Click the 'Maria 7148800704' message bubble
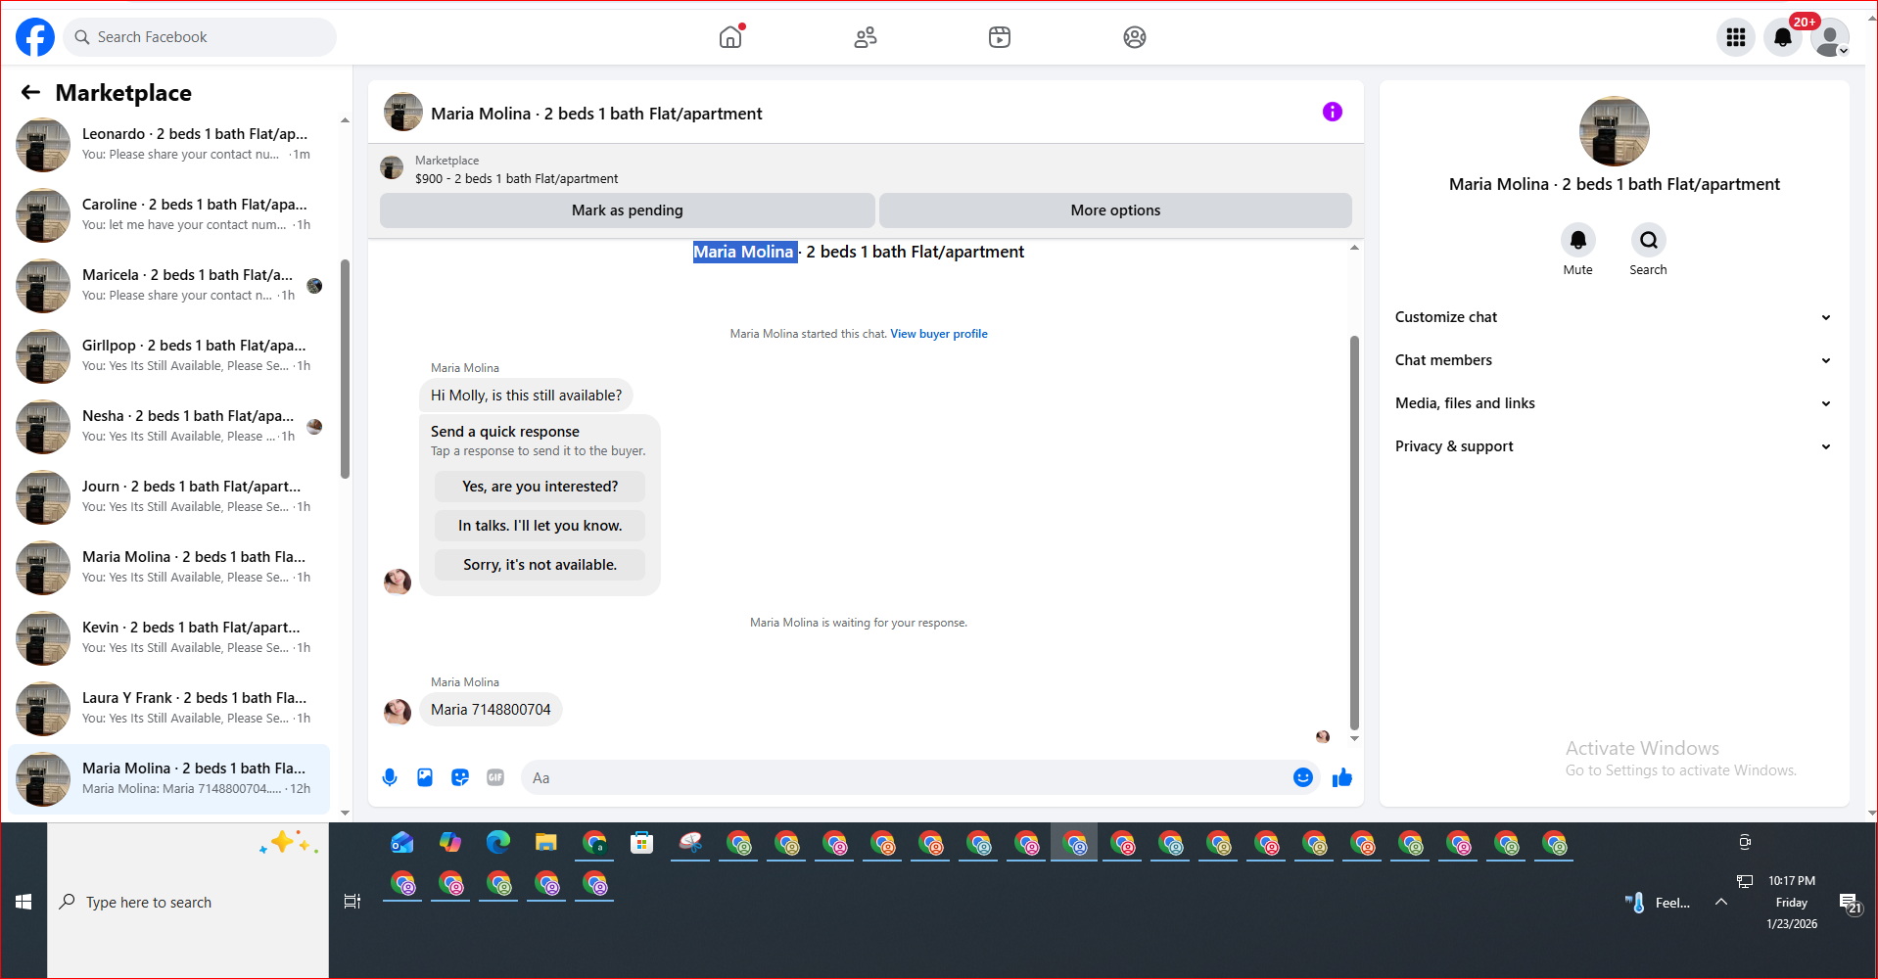Screen dimensions: 1878x979 491,710
